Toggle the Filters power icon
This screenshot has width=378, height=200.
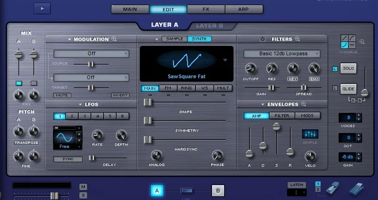263,39
